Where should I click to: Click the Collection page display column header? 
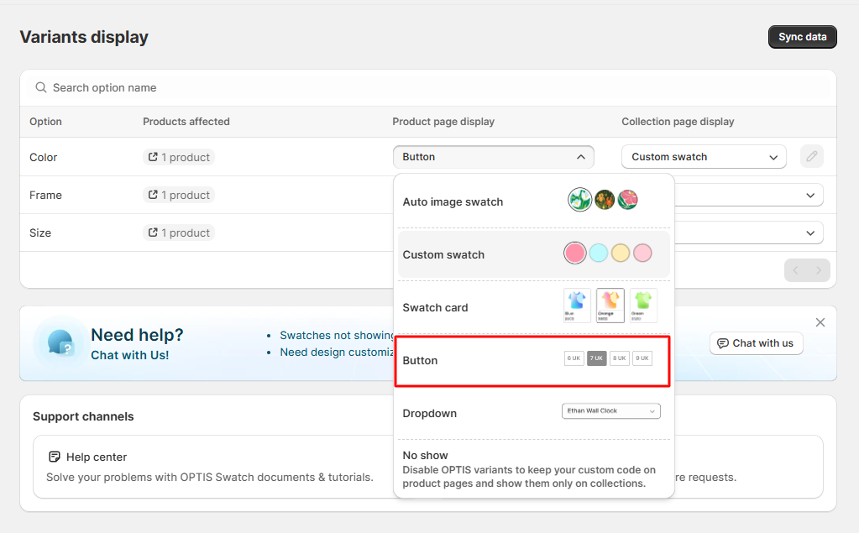point(678,122)
